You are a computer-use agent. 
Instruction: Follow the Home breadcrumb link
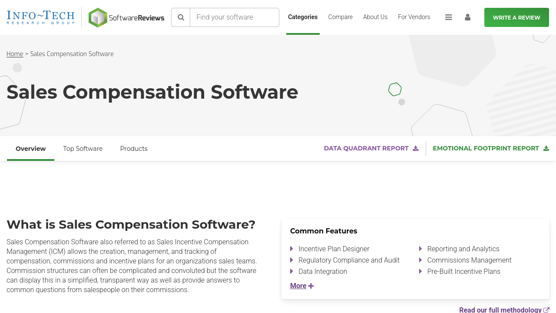pos(15,54)
